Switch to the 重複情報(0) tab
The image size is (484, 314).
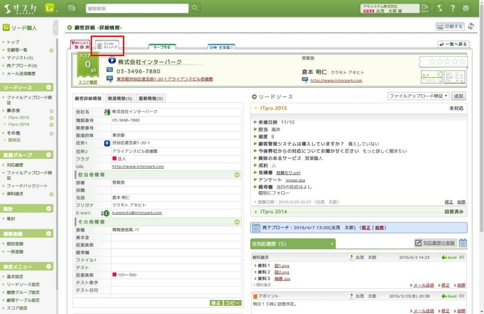click(x=151, y=98)
